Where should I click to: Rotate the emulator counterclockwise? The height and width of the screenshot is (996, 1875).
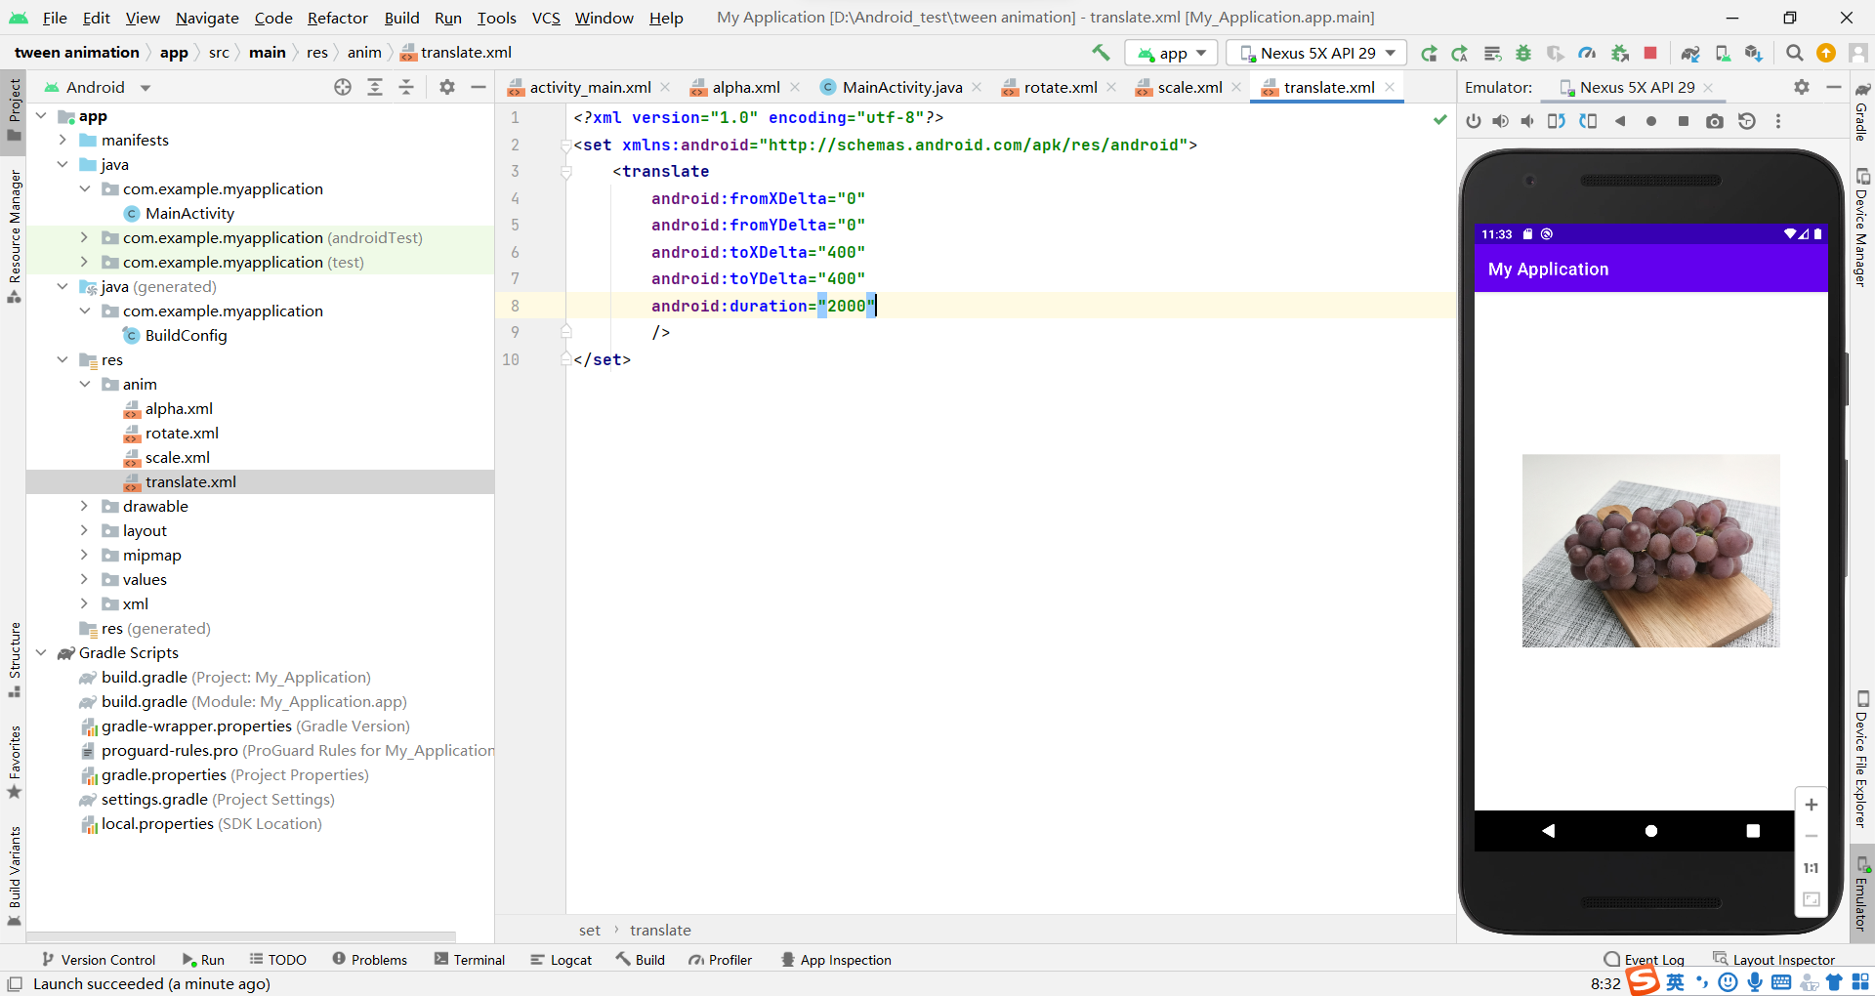pyautogui.click(x=1555, y=120)
